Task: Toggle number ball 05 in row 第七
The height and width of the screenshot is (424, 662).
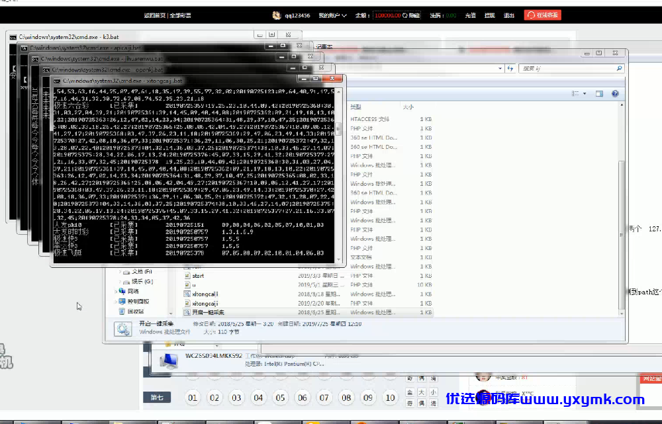Action: pyautogui.click(x=280, y=398)
